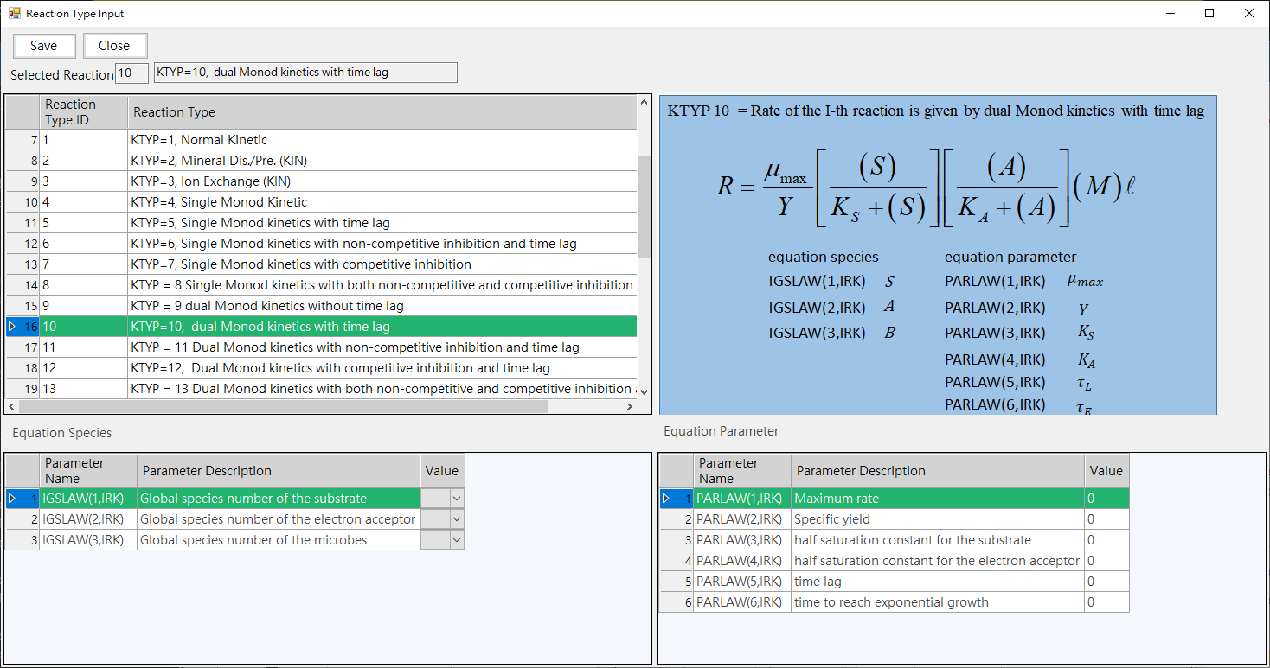This screenshot has height=668, width=1270.
Task: Click 'Global species number of the substrate' cell
Action: pyautogui.click(x=279, y=499)
